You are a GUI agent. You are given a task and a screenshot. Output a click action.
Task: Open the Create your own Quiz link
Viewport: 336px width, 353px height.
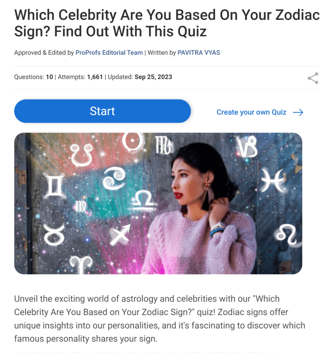(x=251, y=113)
